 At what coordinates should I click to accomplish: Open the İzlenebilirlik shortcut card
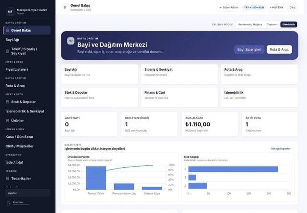tap(260, 98)
